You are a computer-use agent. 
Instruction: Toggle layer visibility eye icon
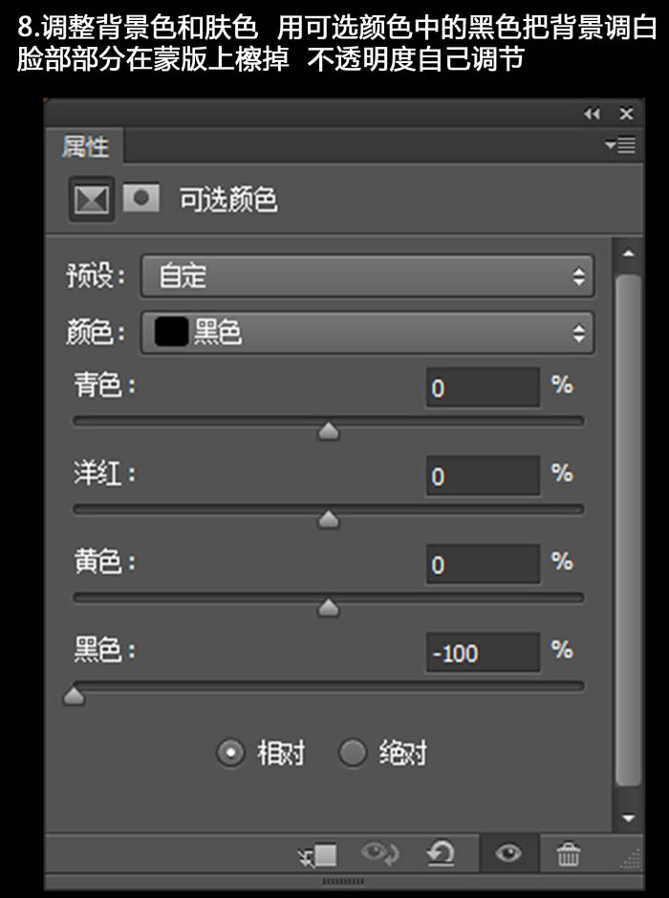click(508, 853)
